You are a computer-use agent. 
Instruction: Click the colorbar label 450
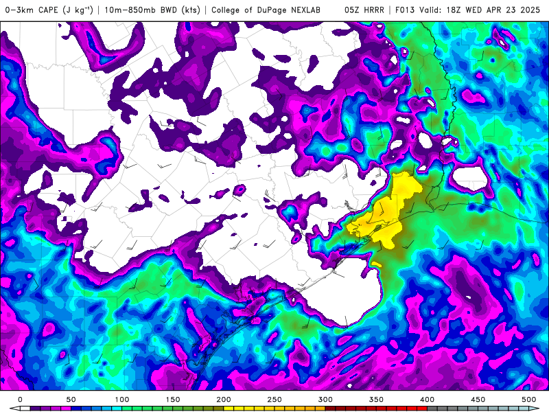click(478, 400)
